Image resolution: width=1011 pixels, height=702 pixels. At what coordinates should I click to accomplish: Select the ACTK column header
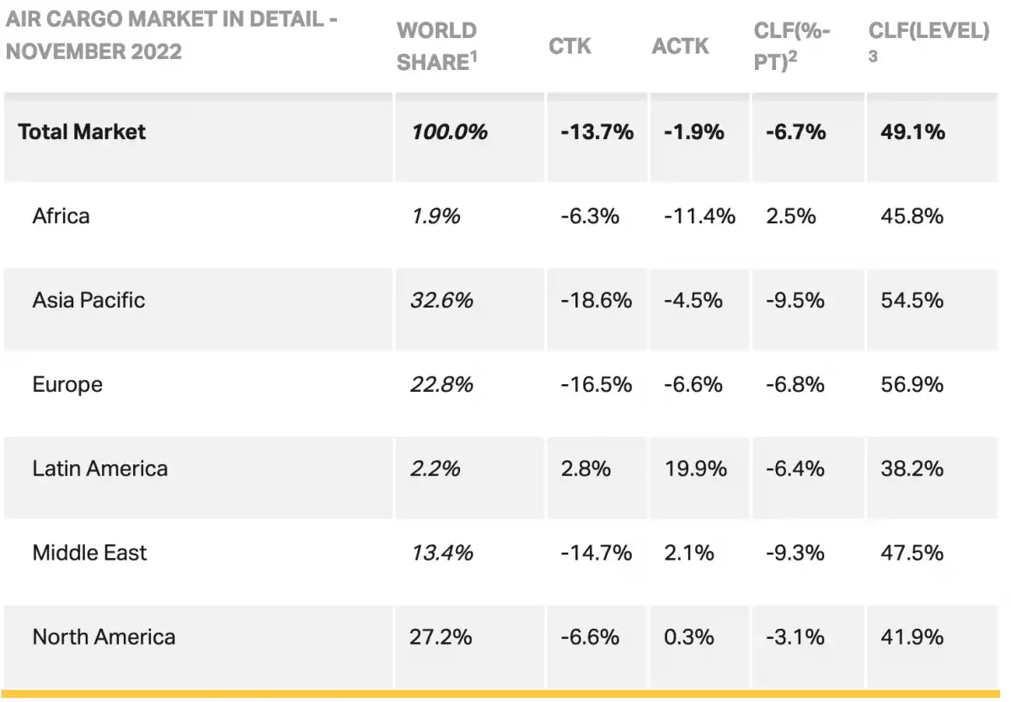click(x=680, y=46)
